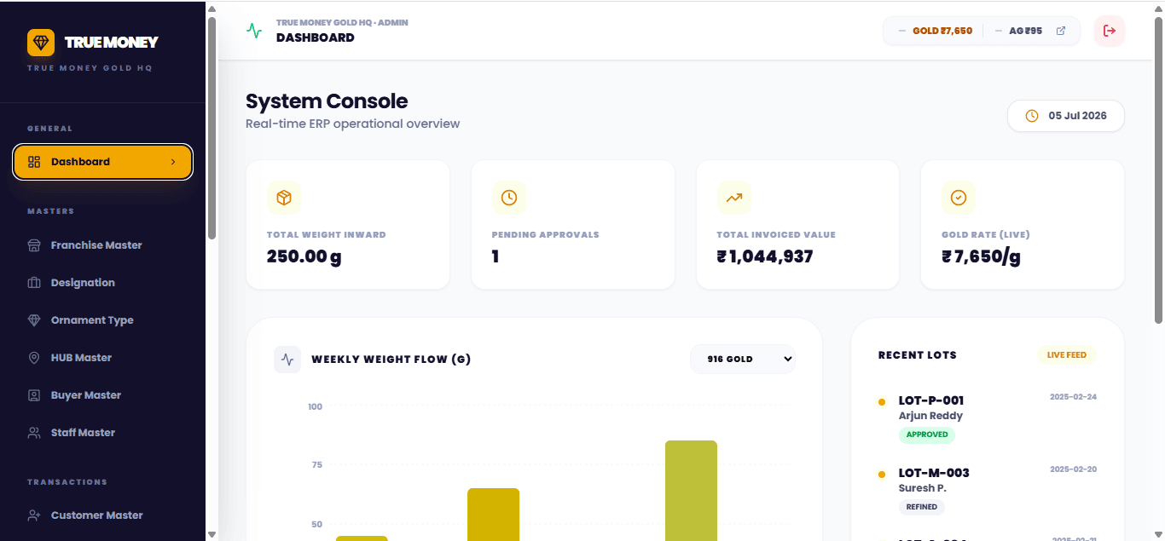
Task: Click the activity icon beside Weekly Weight Flow
Action: point(287,360)
